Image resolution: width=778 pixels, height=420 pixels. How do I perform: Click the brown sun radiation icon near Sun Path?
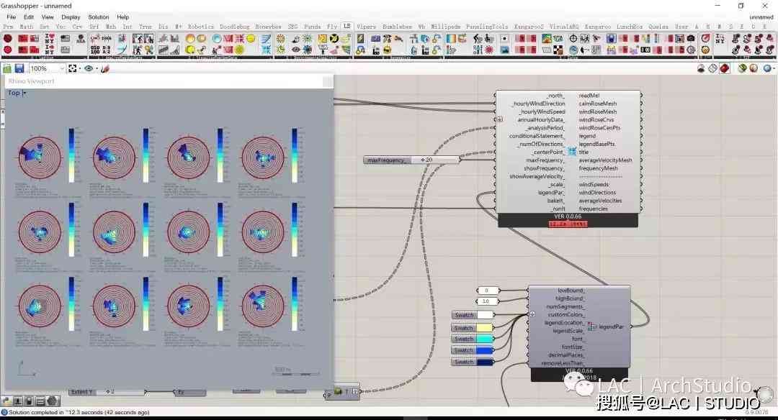pyautogui.click(x=280, y=39)
